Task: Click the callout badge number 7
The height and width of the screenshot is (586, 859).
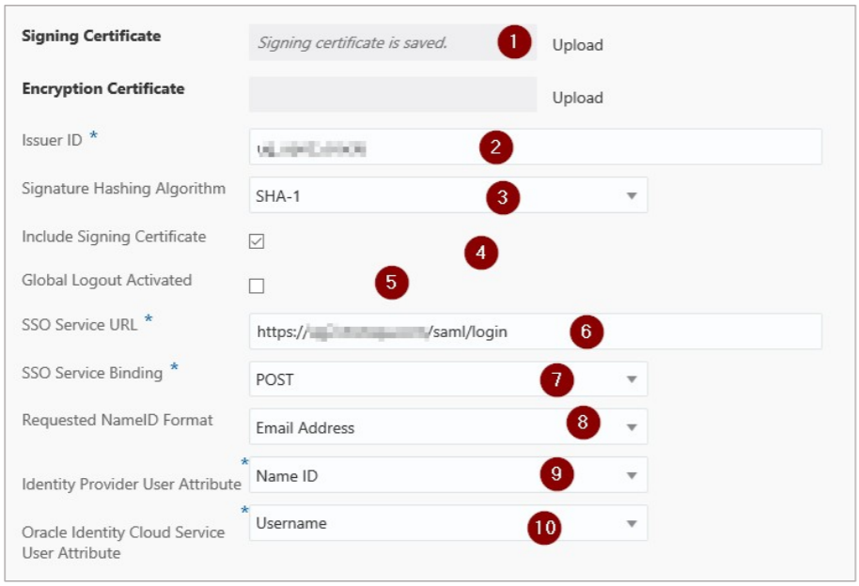Action: [x=556, y=379]
